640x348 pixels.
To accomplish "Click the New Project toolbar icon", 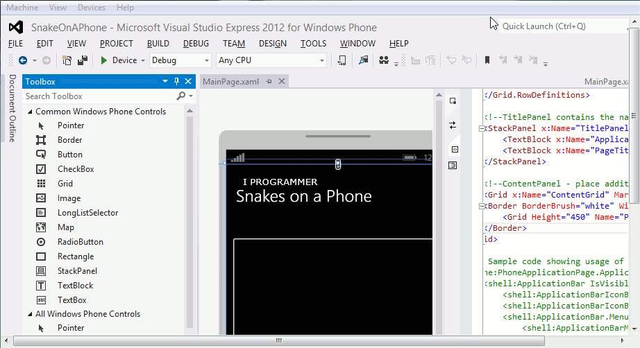I will click(x=67, y=60).
